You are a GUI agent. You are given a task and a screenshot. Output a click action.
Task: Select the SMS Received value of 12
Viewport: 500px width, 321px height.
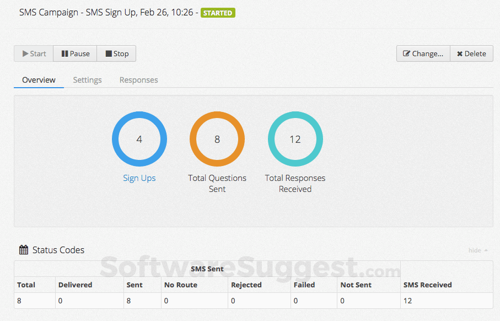[408, 301]
